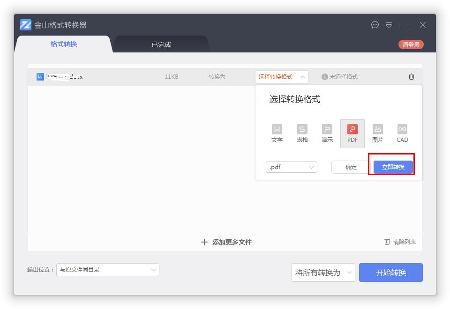The width and height of the screenshot is (450, 309).
Task: Collapse the 选择转换格式 chevron
Action: tap(302, 76)
